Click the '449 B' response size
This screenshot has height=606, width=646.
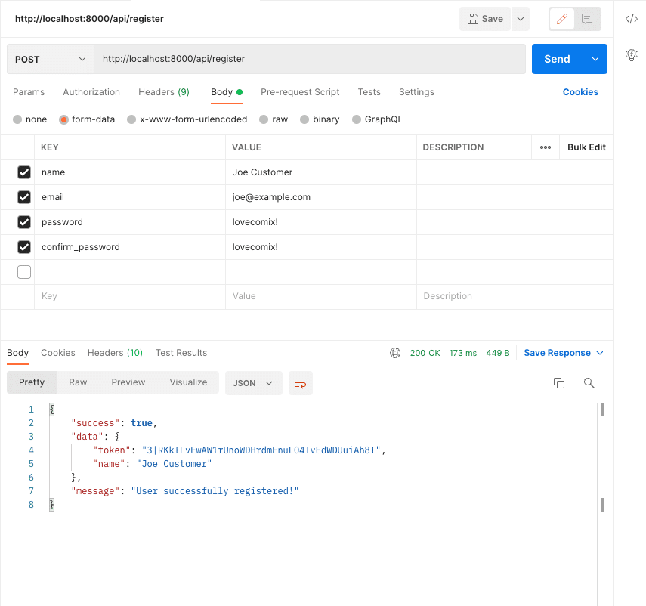tap(498, 353)
